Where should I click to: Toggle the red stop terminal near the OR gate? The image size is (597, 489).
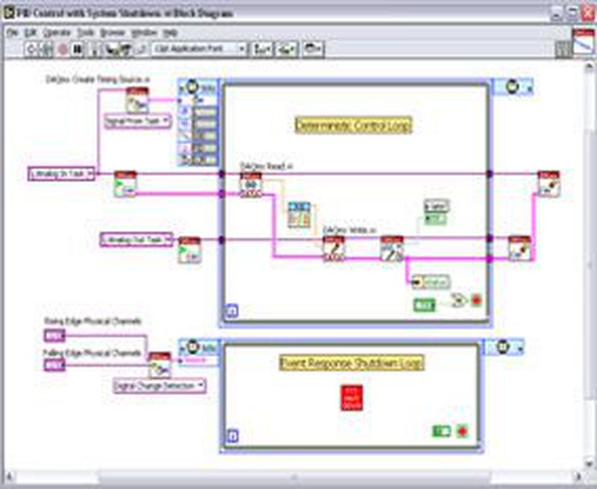[476, 300]
